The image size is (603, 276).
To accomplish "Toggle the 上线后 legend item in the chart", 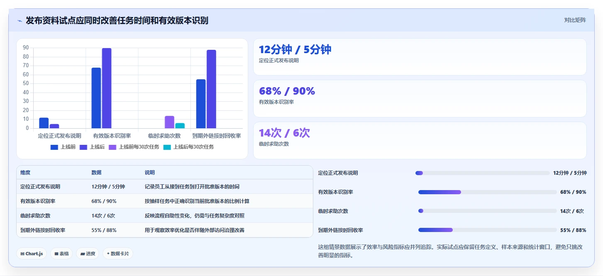I will tap(92, 147).
